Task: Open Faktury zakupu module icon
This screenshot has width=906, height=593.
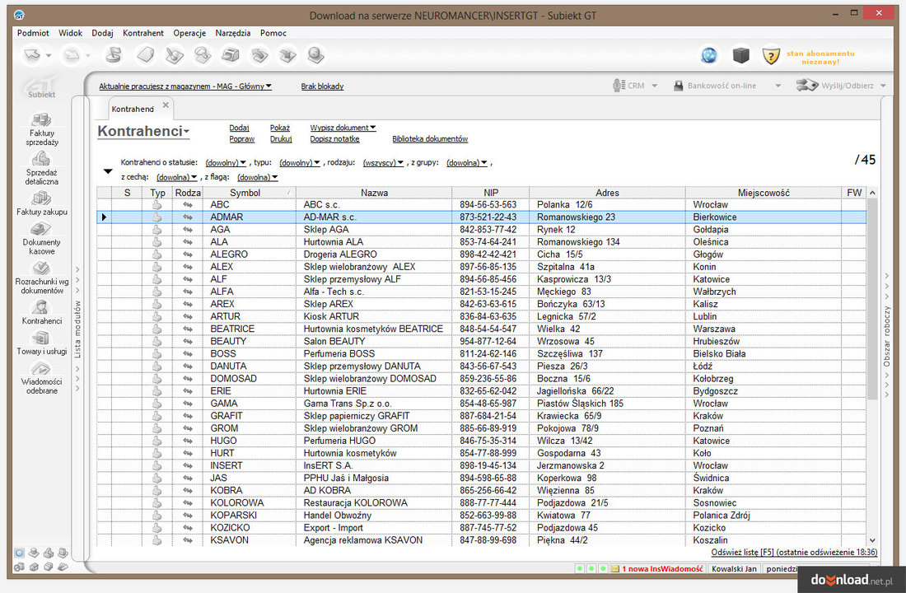Action: pos(41,198)
